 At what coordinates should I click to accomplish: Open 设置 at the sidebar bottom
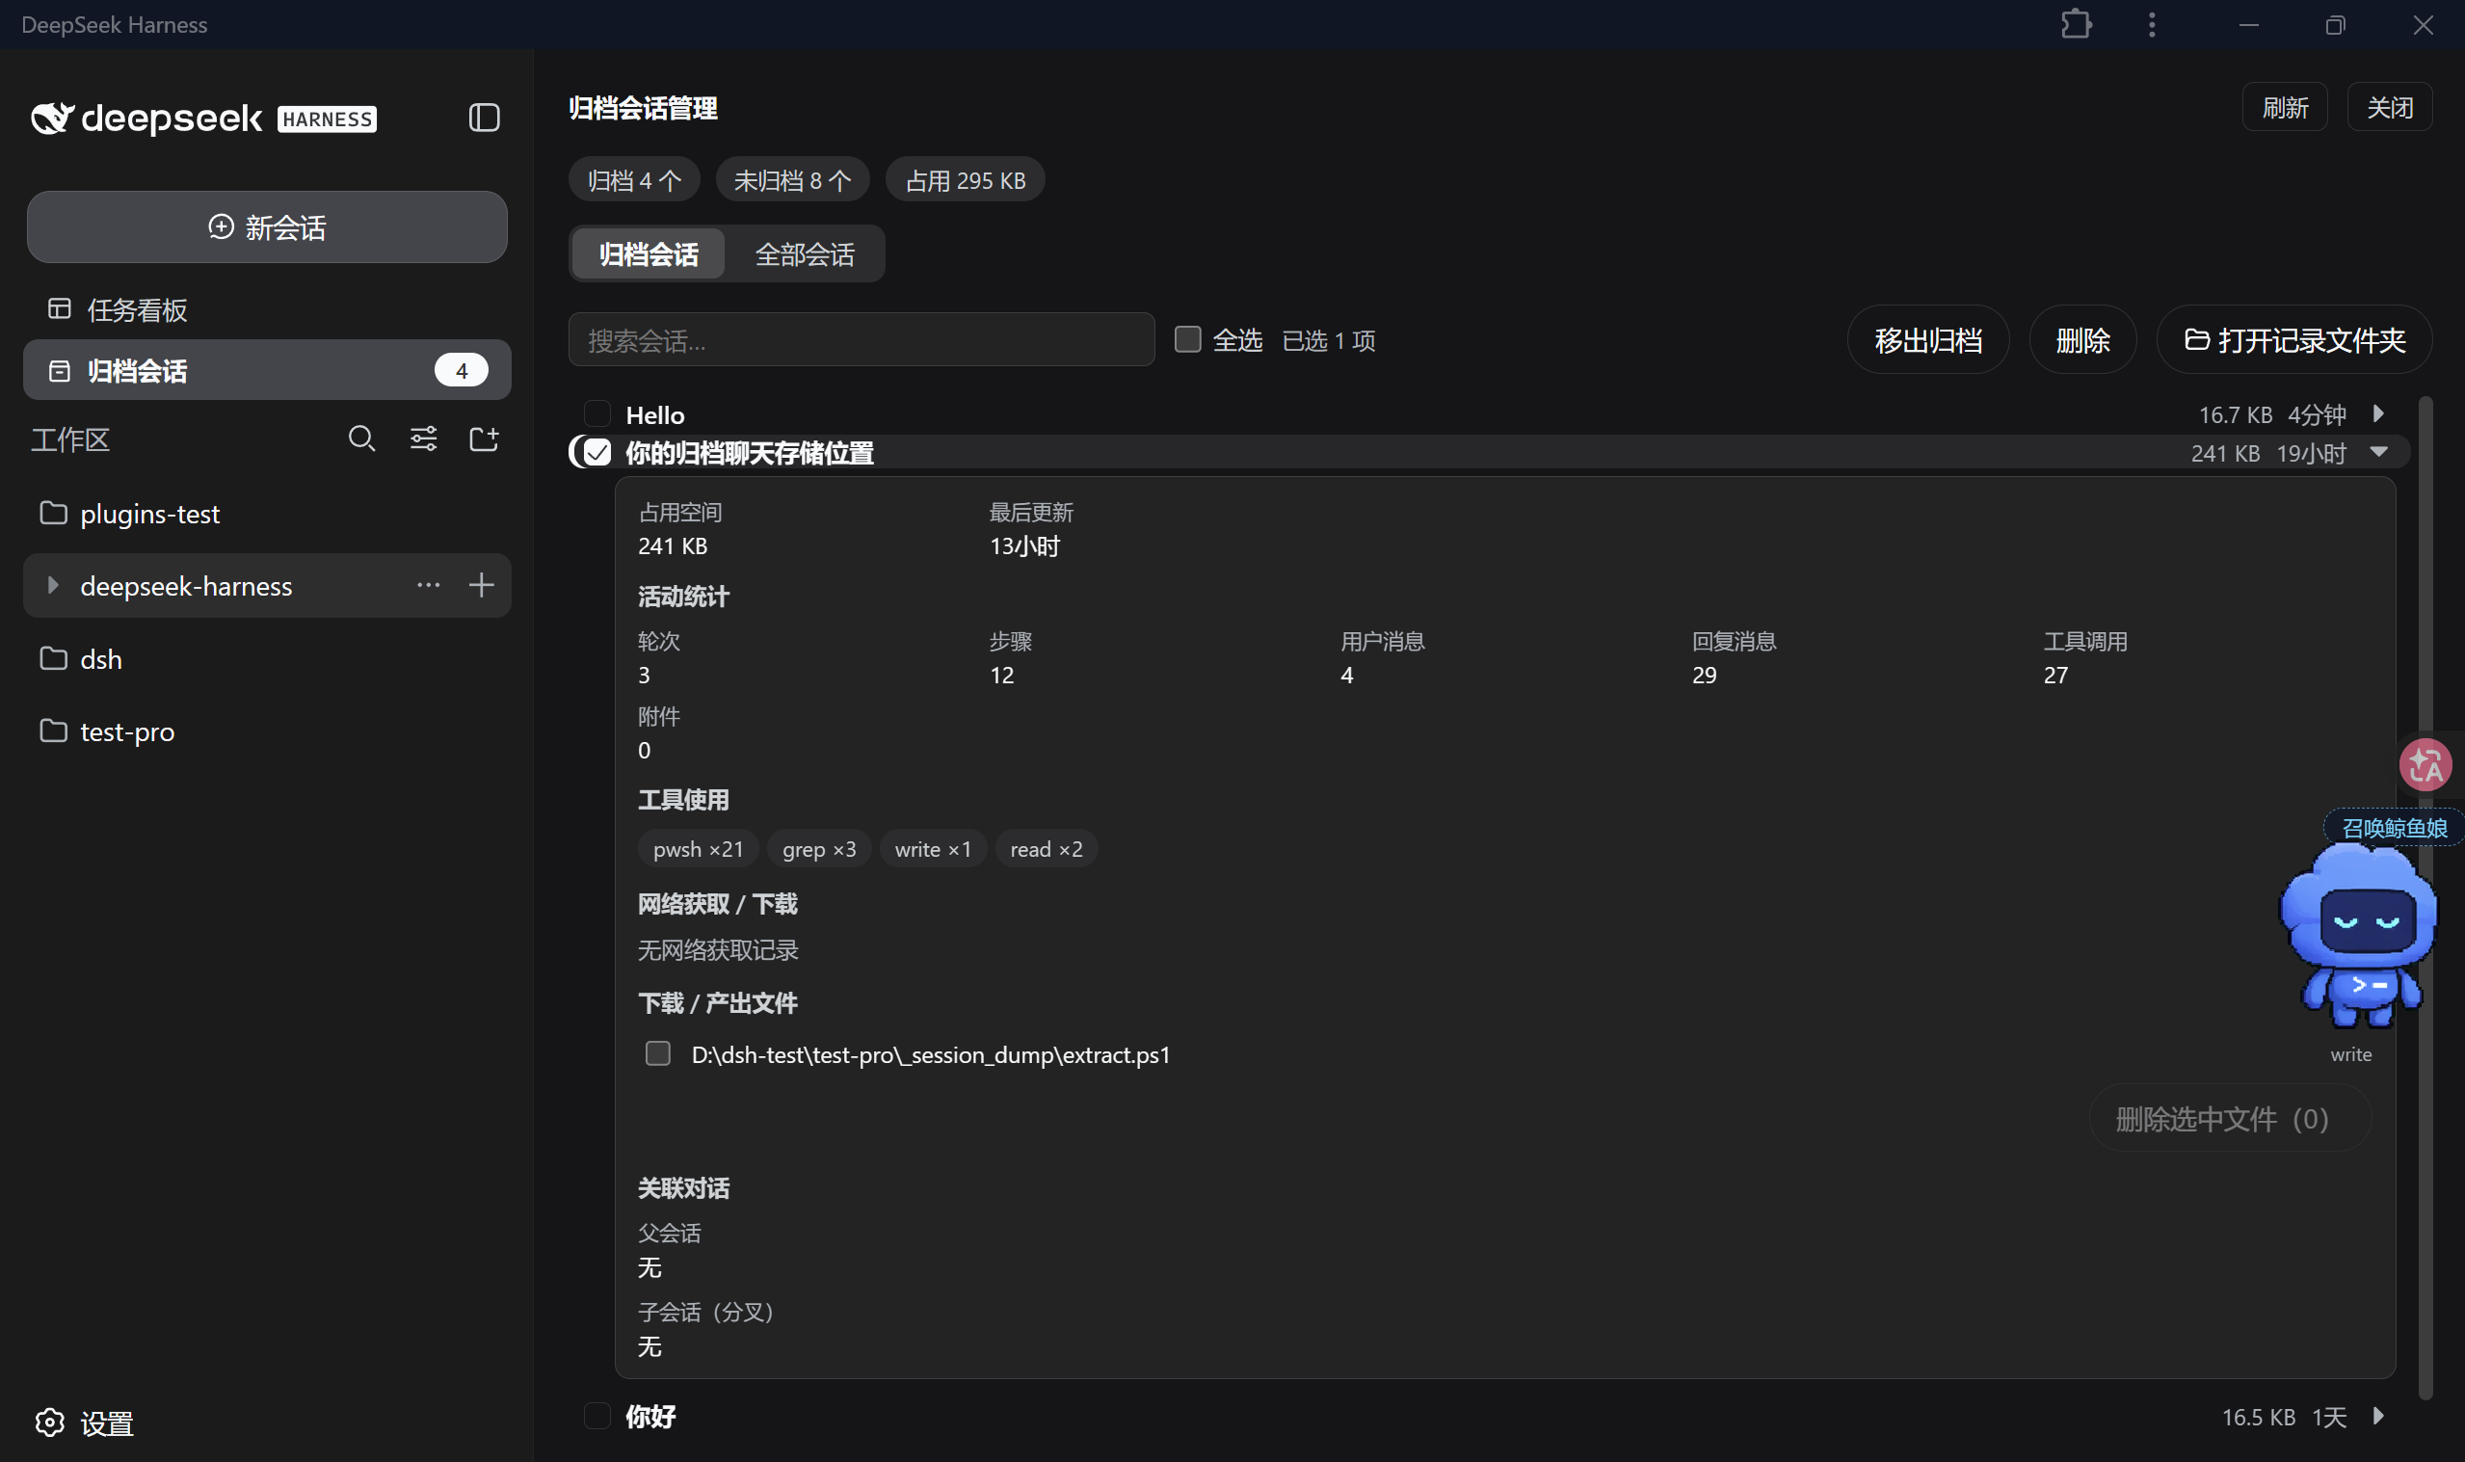click(x=85, y=1422)
